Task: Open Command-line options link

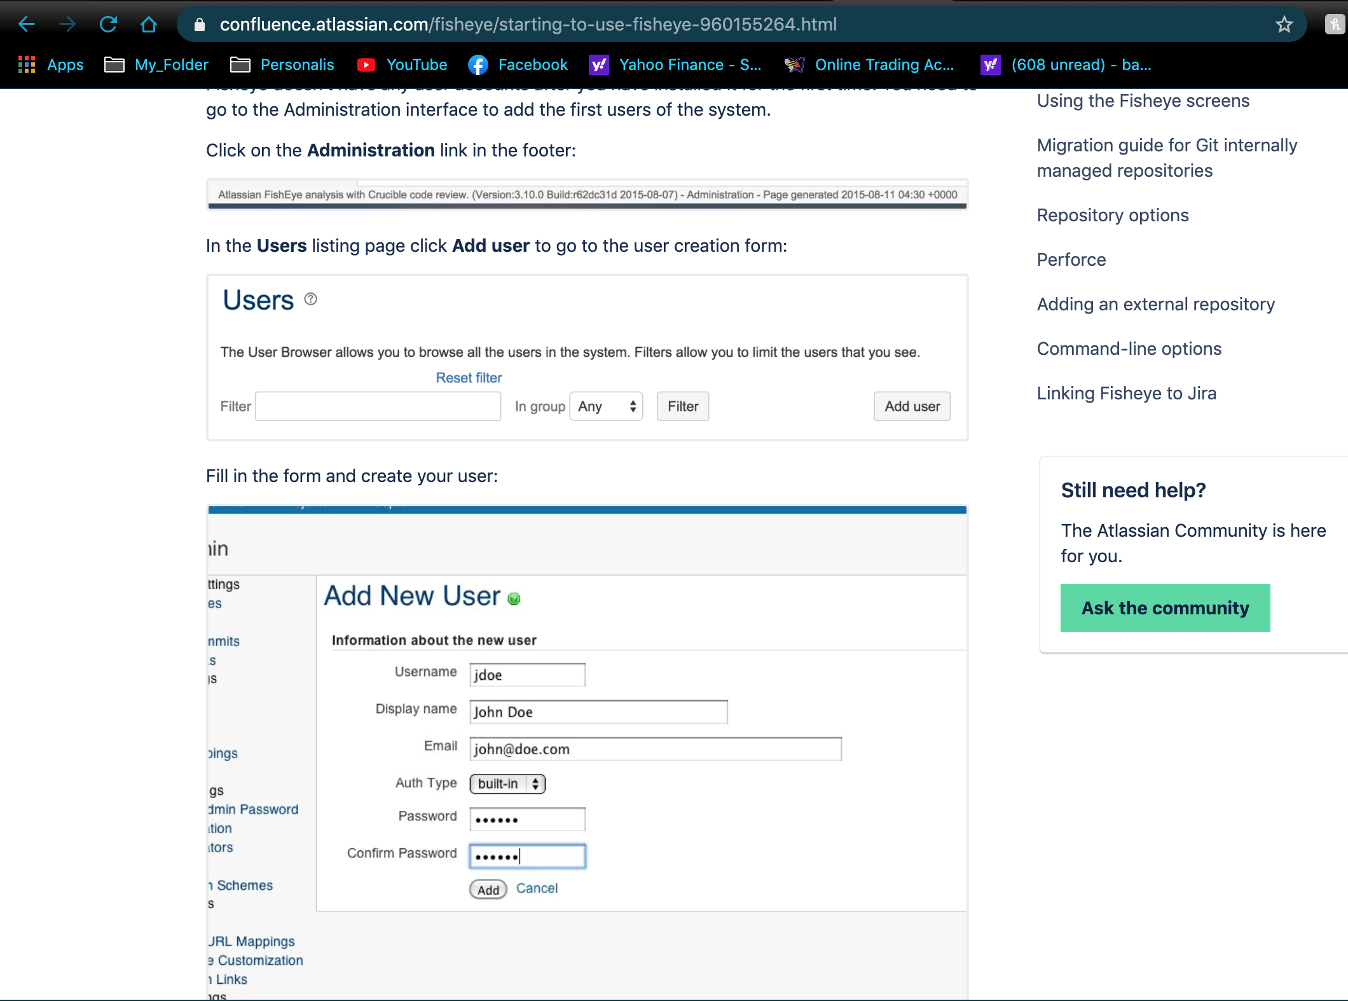Action: 1129,349
